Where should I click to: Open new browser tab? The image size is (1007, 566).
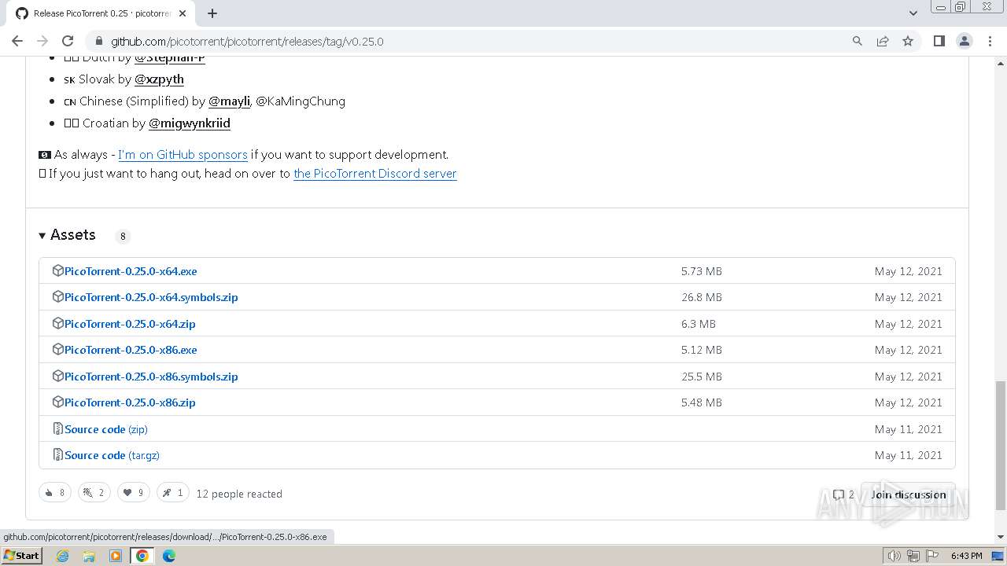coord(212,13)
